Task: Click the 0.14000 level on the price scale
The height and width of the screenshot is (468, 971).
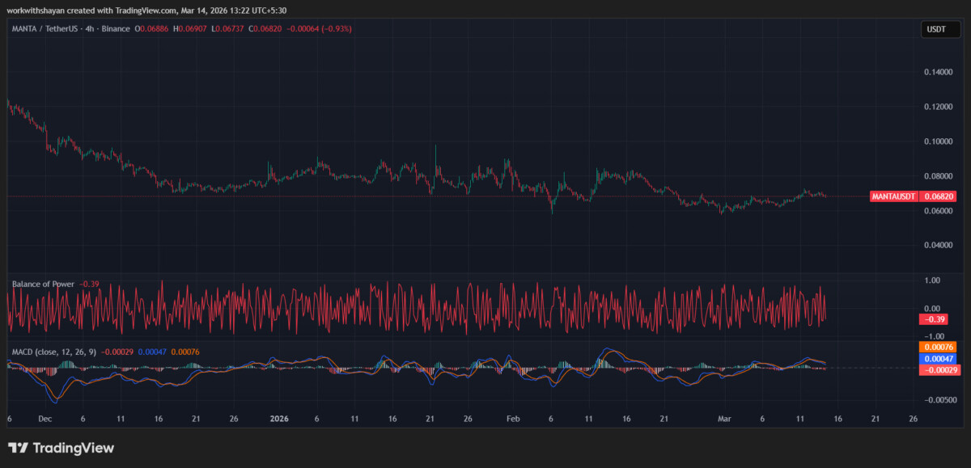Action: 939,71
